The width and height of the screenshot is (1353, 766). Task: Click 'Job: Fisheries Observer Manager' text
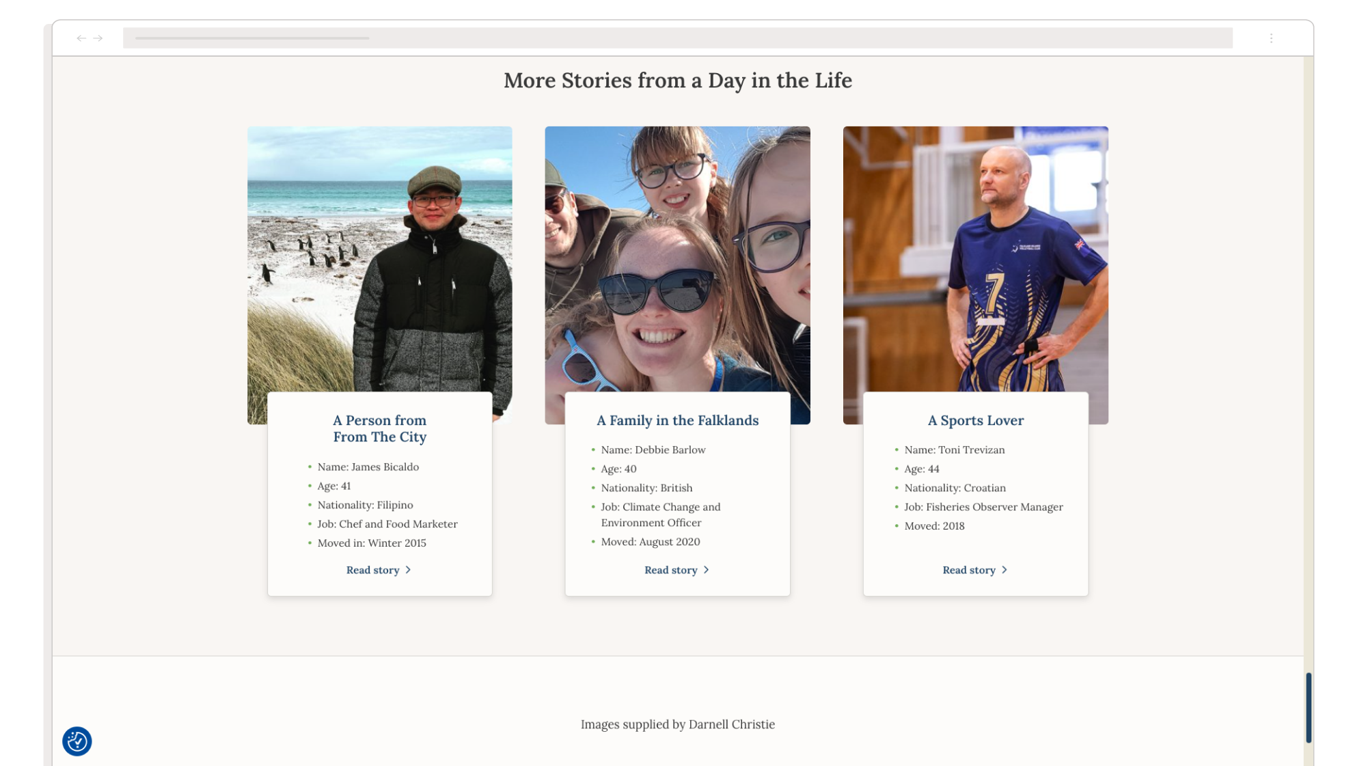[983, 507]
